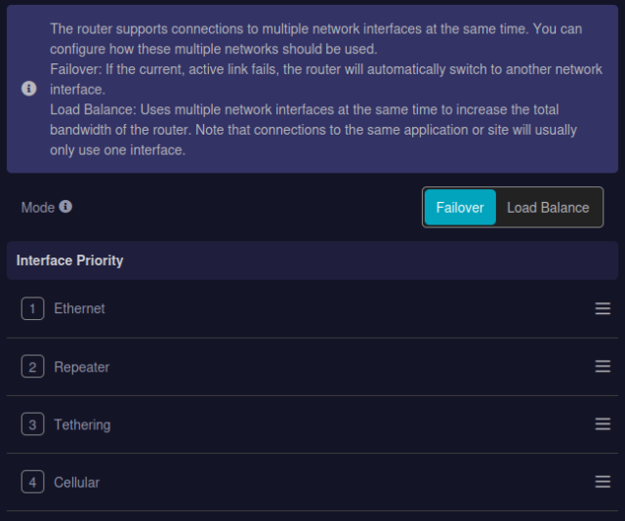The height and width of the screenshot is (521, 625).
Task: Switch mode to Load Balance
Action: pyautogui.click(x=548, y=207)
